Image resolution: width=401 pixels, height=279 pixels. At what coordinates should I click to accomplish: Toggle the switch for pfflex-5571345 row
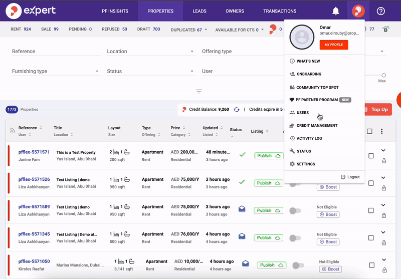coord(295,238)
